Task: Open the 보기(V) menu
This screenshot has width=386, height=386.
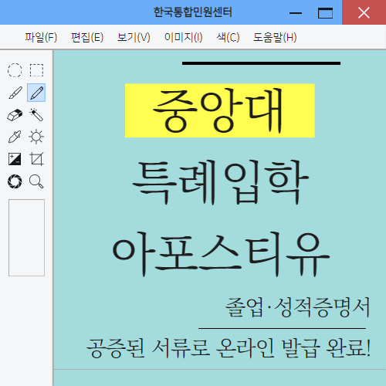Action: pyautogui.click(x=134, y=37)
